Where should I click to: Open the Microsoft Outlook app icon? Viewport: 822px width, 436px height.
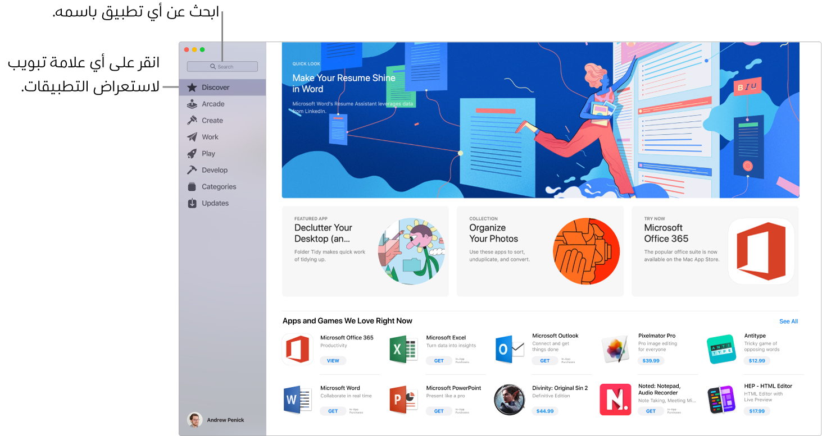tap(509, 350)
